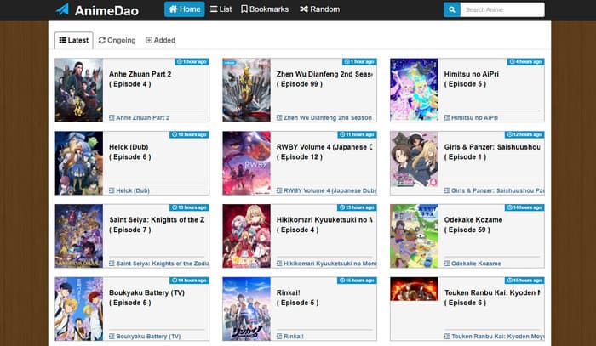
Task: Open Zhen Wu Dianfeng Episode 99 title
Action: (x=324, y=79)
